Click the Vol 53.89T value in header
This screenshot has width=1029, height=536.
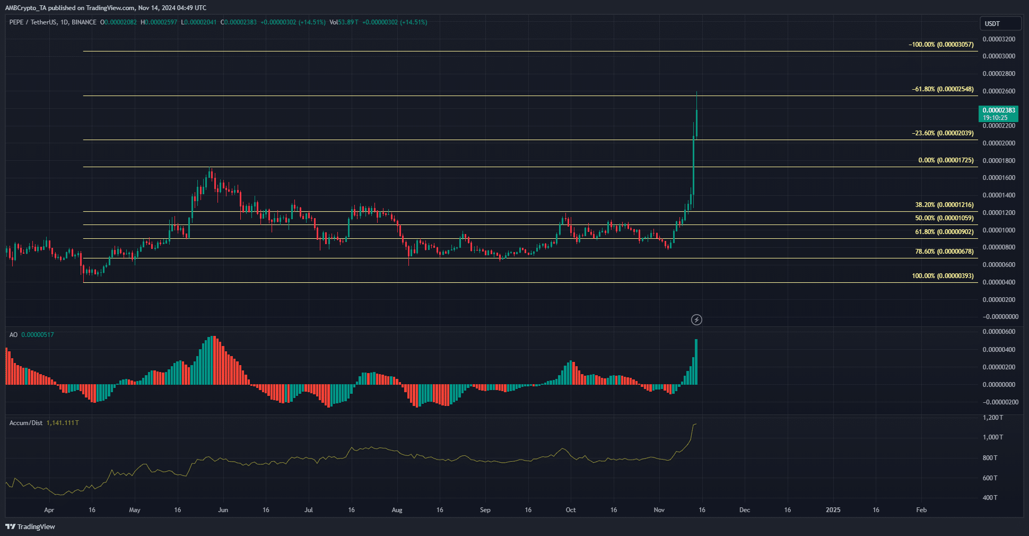click(x=344, y=22)
